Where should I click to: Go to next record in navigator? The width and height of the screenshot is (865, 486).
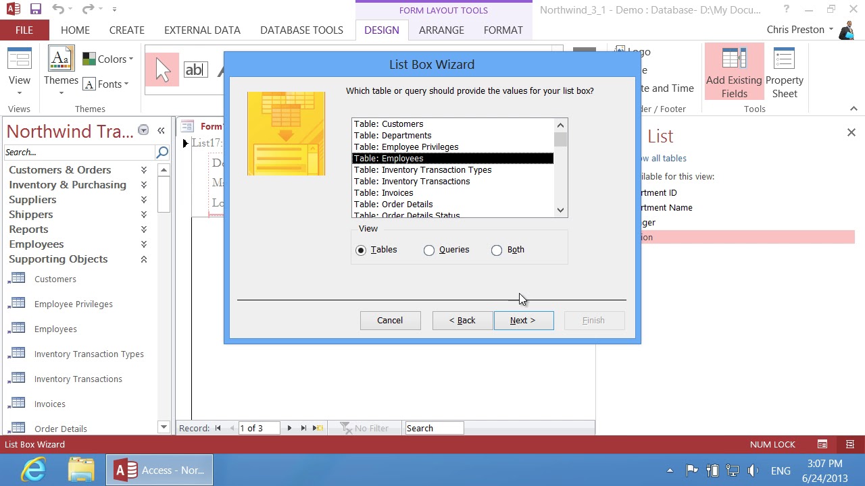coord(289,428)
